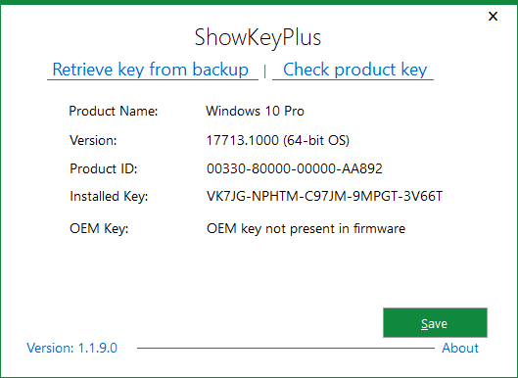The height and width of the screenshot is (378, 518).
Task: Select the 17713.1000 version value
Action: pyautogui.click(x=278, y=140)
